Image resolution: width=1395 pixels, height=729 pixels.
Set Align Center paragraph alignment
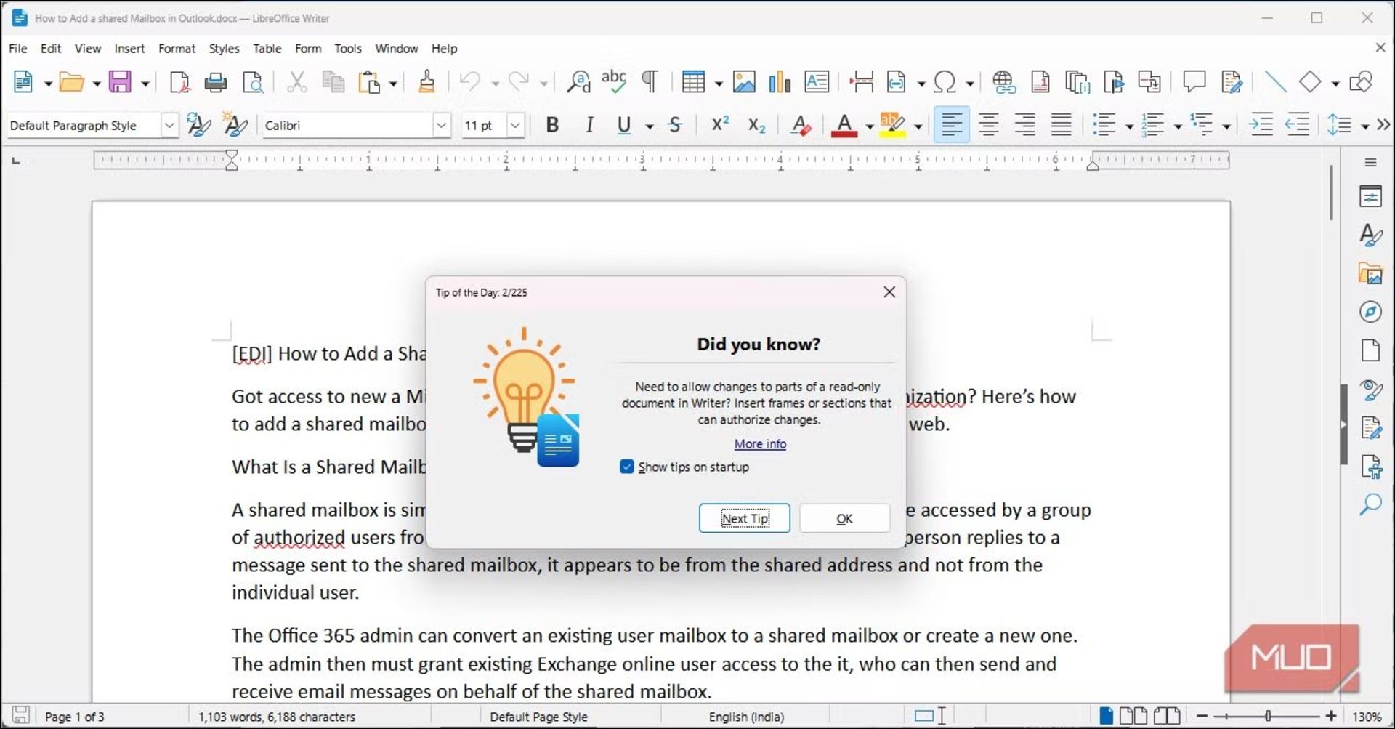tap(987, 126)
